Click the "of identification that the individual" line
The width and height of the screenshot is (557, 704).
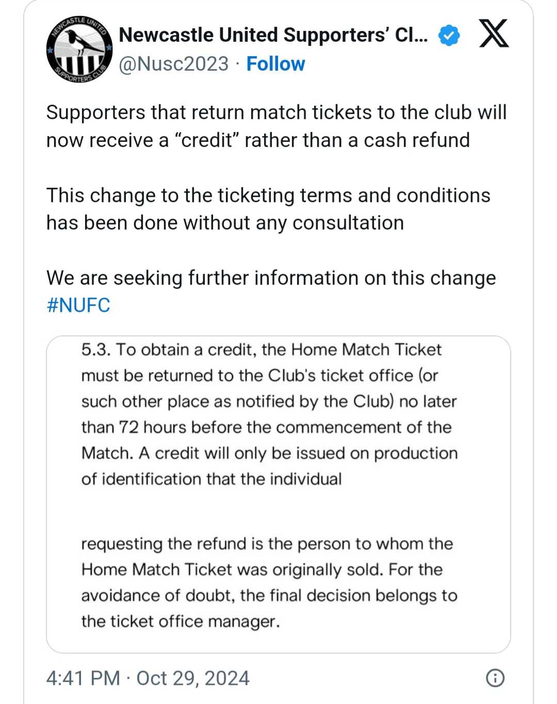(211, 479)
